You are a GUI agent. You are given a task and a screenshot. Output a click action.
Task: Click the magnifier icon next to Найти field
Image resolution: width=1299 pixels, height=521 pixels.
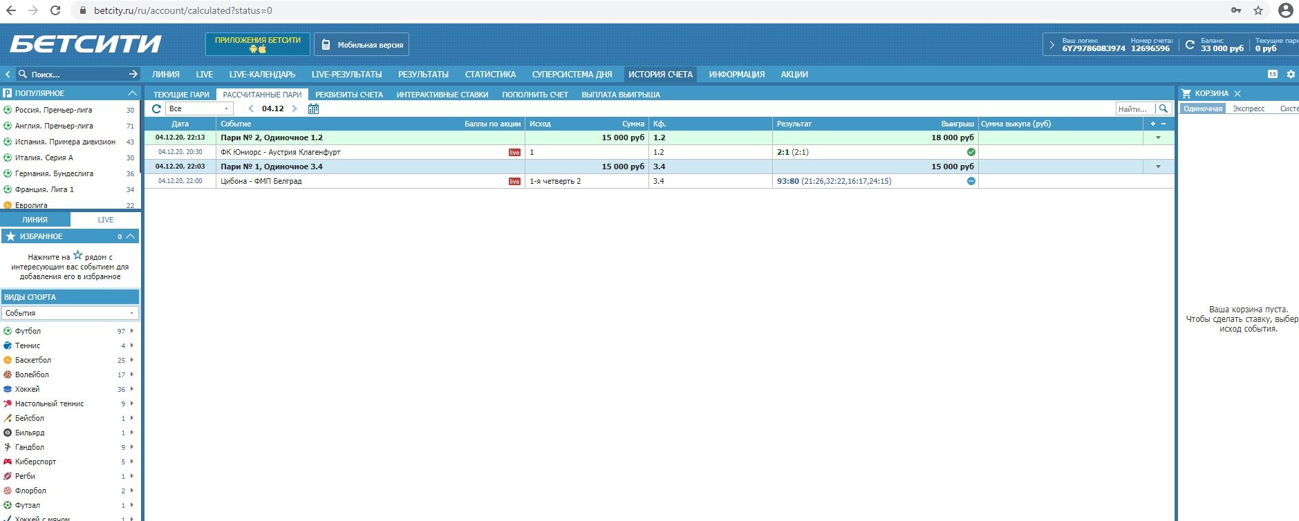1164,108
